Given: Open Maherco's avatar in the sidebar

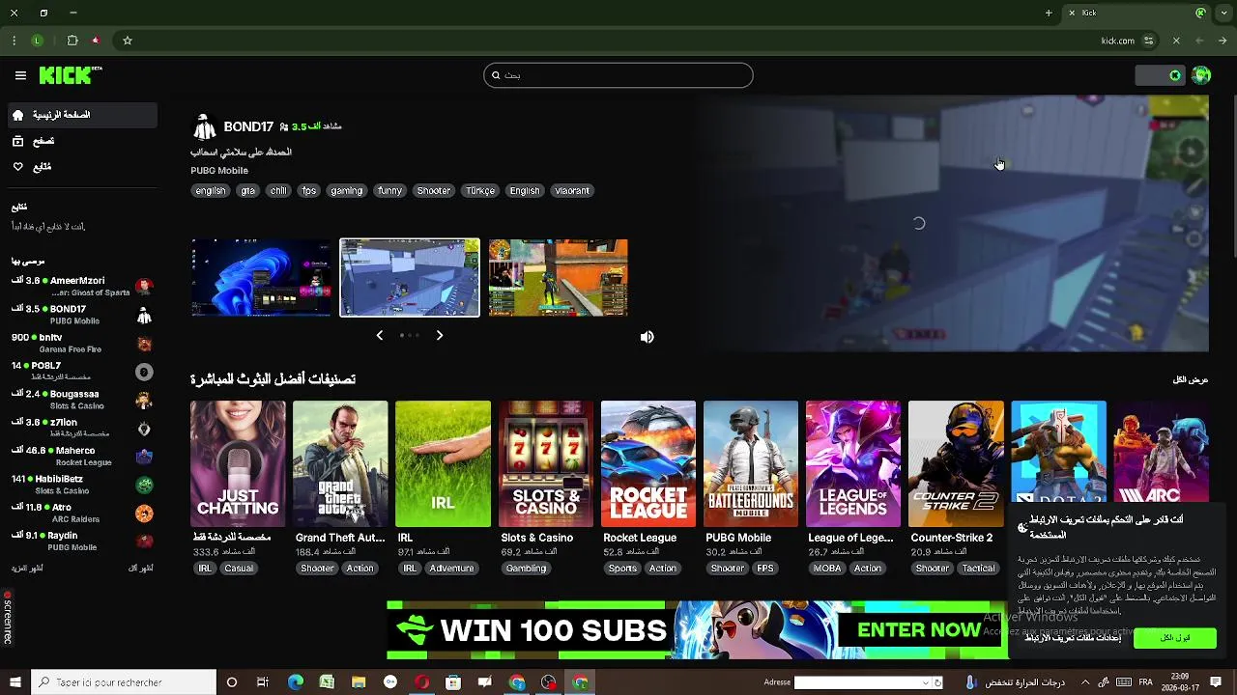Looking at the screenshot, I should click(144, 457).
